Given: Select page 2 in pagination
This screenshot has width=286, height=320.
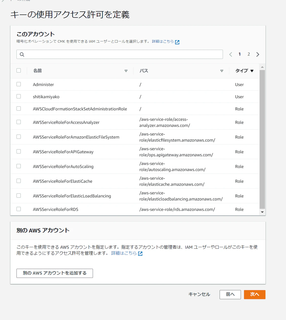Looking at the screenshot, I should click(249, 54).
